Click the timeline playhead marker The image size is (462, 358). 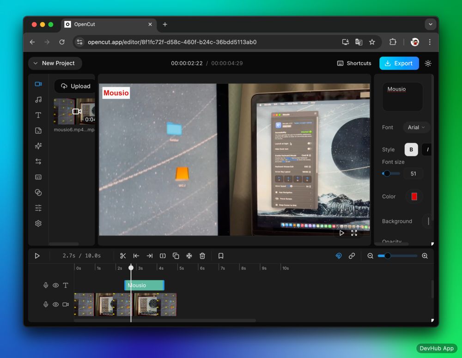coord(131,267)
